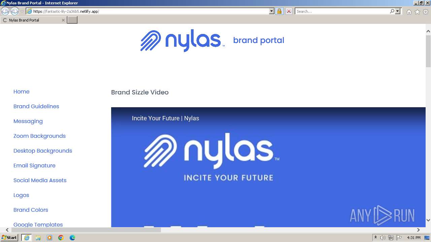Screen dimensions: 431x242
Task: Close the Nylas Brand Portal tab
Action: [63, 20]
